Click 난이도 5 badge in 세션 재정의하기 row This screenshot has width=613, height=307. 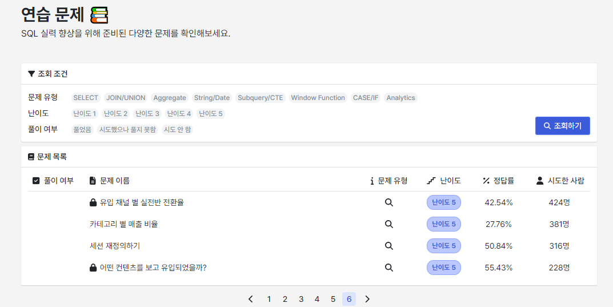(444, 246)
